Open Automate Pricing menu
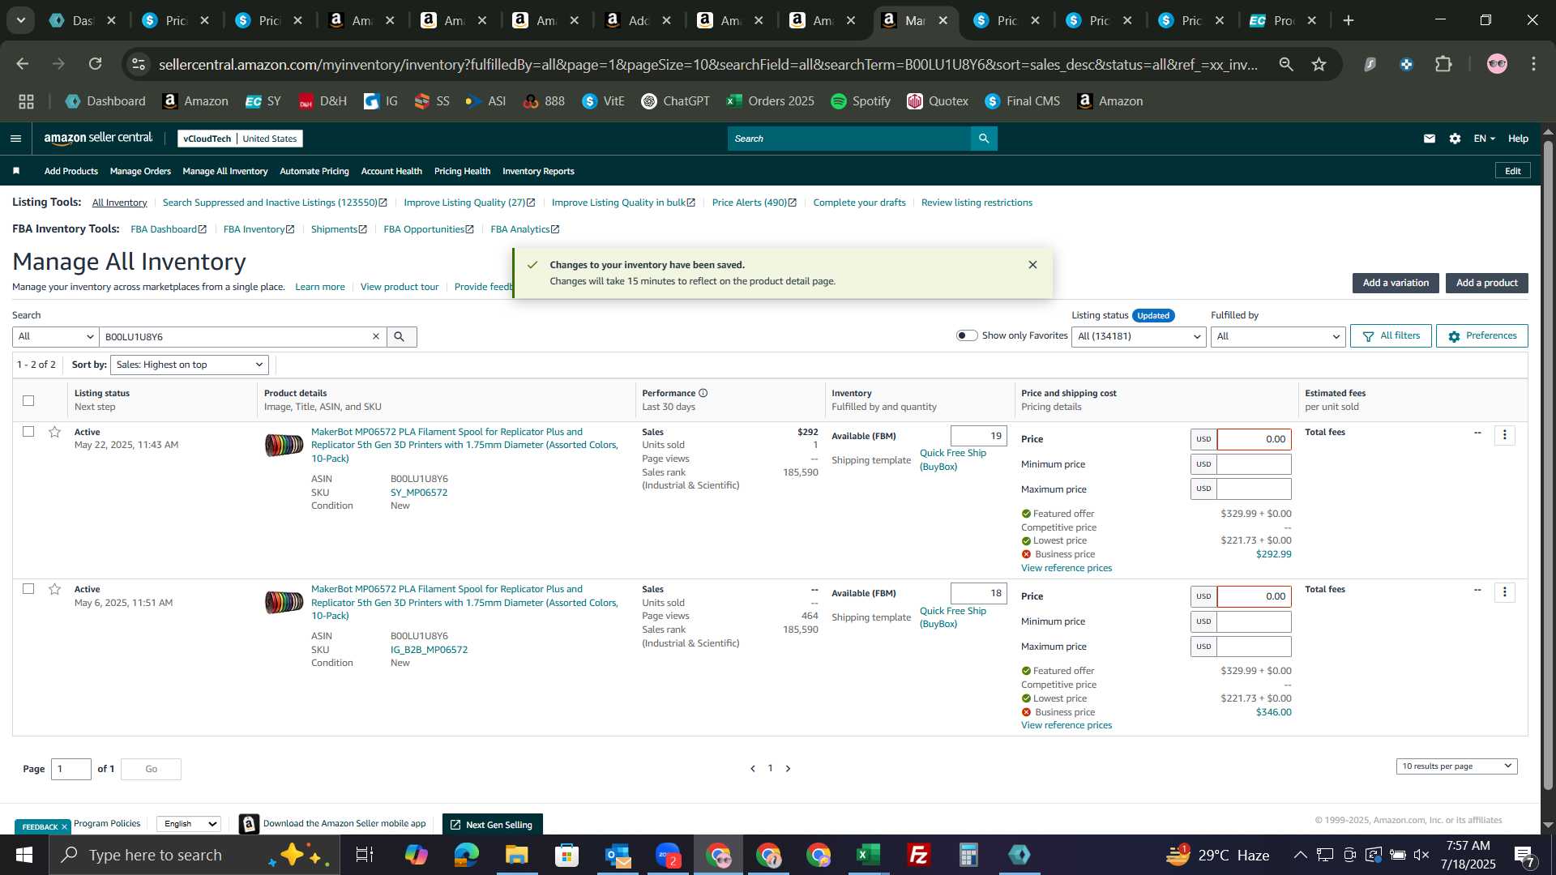The width and height of the screenshot is (1556, 875). (314, 171)
